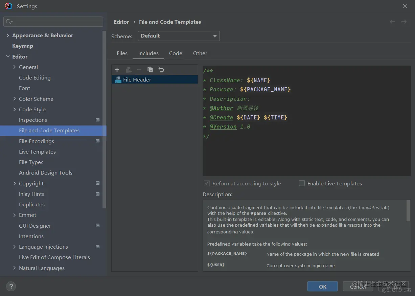Switch to the Code tab
Screen dimensions: 415x296
(x=176, y=53)
